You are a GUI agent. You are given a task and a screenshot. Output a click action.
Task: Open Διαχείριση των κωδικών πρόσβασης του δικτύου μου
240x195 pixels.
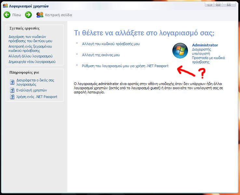(x=30, y=39)
